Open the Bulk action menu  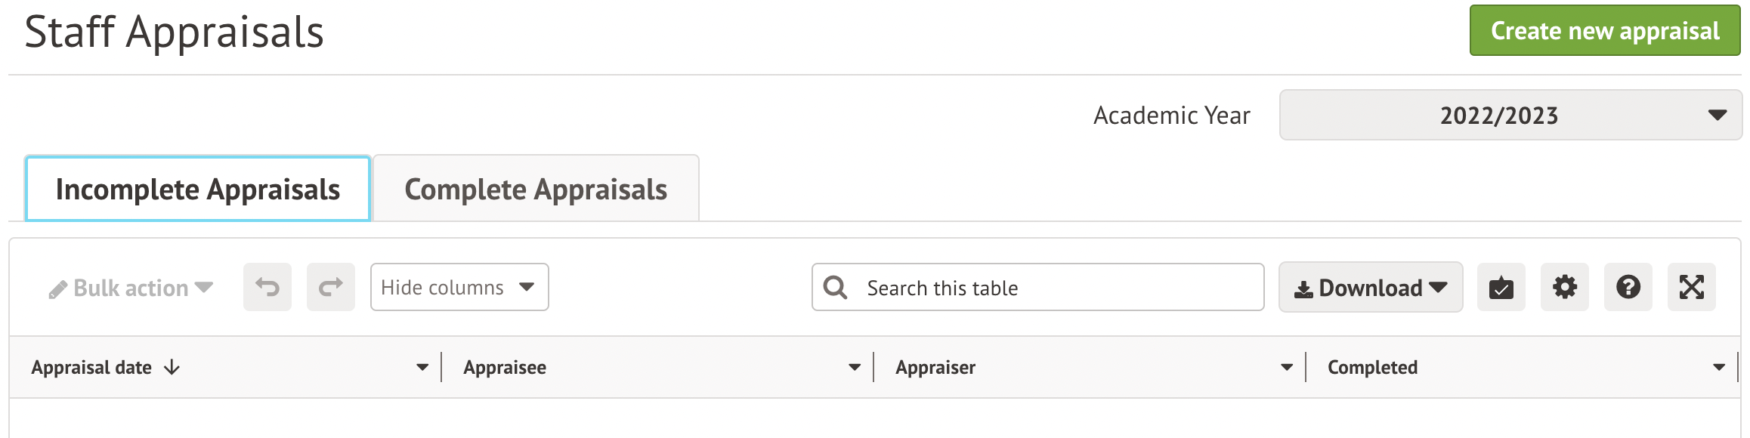point(131,288)
